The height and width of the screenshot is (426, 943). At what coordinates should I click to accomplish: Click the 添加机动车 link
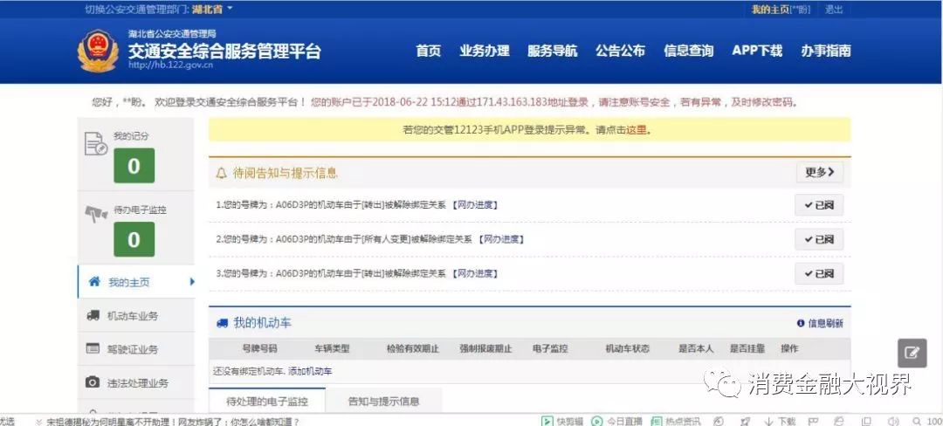(310, 371)
